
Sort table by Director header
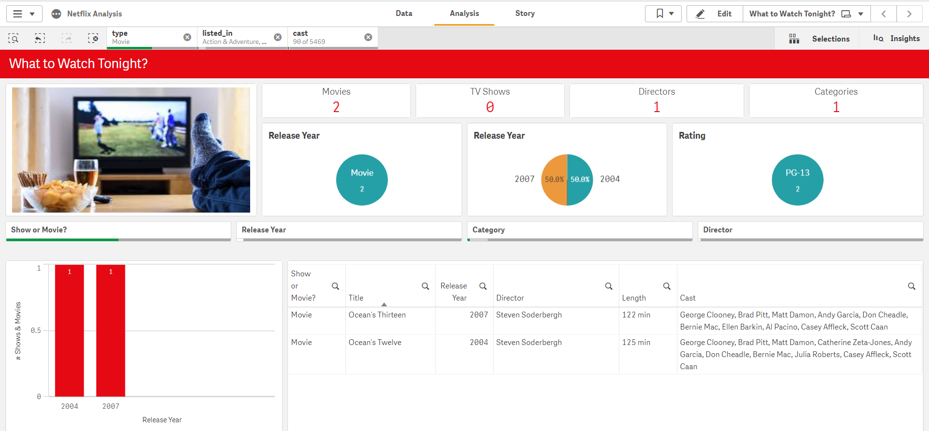pyautogui.click(x=510, y=298)
